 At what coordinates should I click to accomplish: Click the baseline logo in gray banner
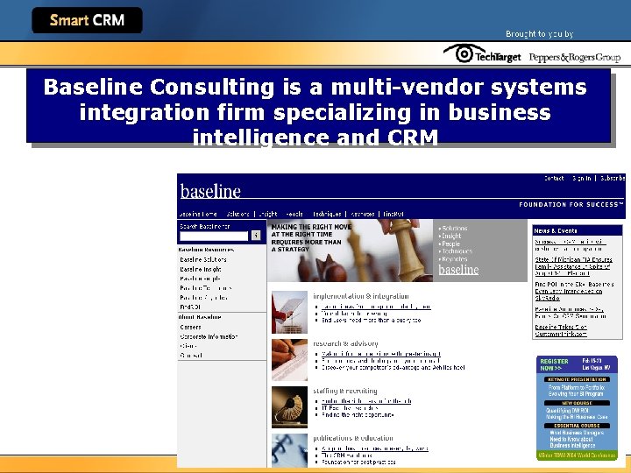458,270
